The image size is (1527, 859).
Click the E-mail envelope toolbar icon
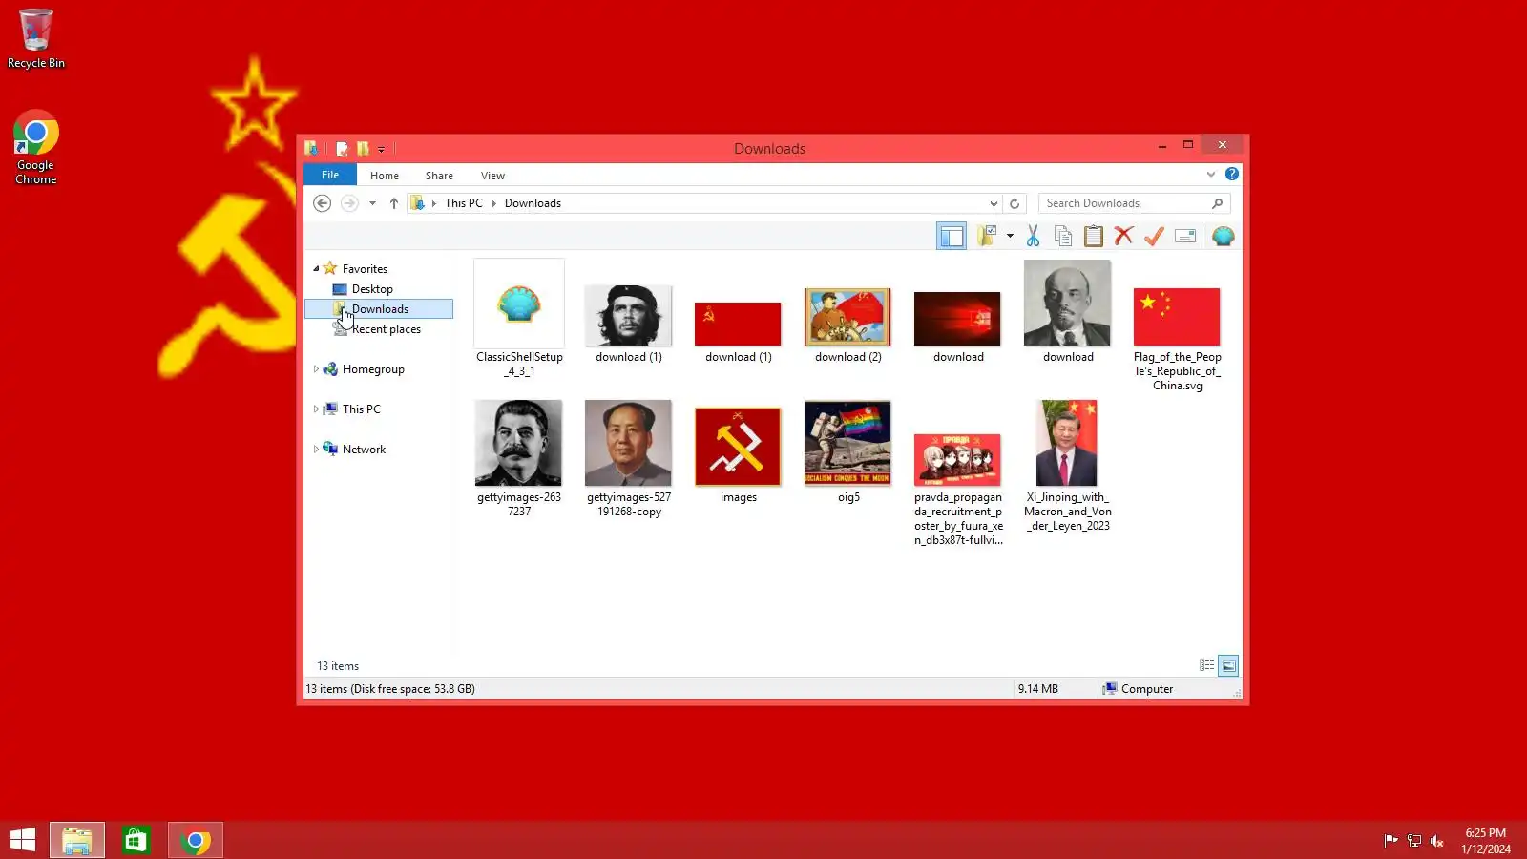pos(1185,236)
